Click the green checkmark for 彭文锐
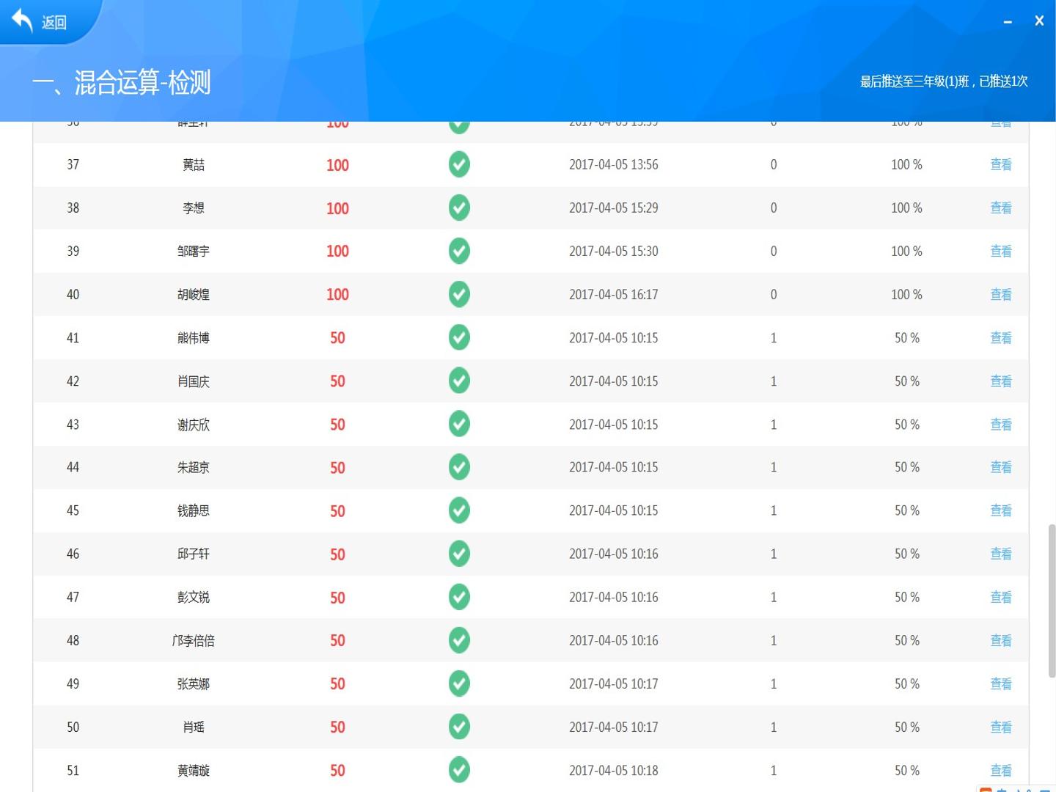Screen dimensions: 1056x792 [459, 597]
